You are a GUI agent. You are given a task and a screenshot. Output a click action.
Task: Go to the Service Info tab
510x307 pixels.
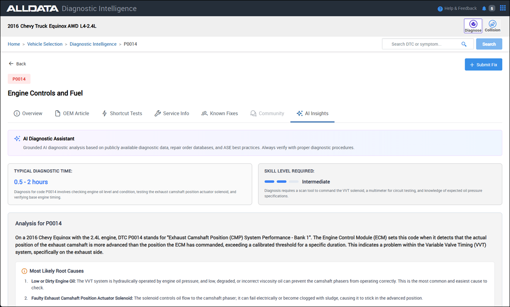(171, 114)
